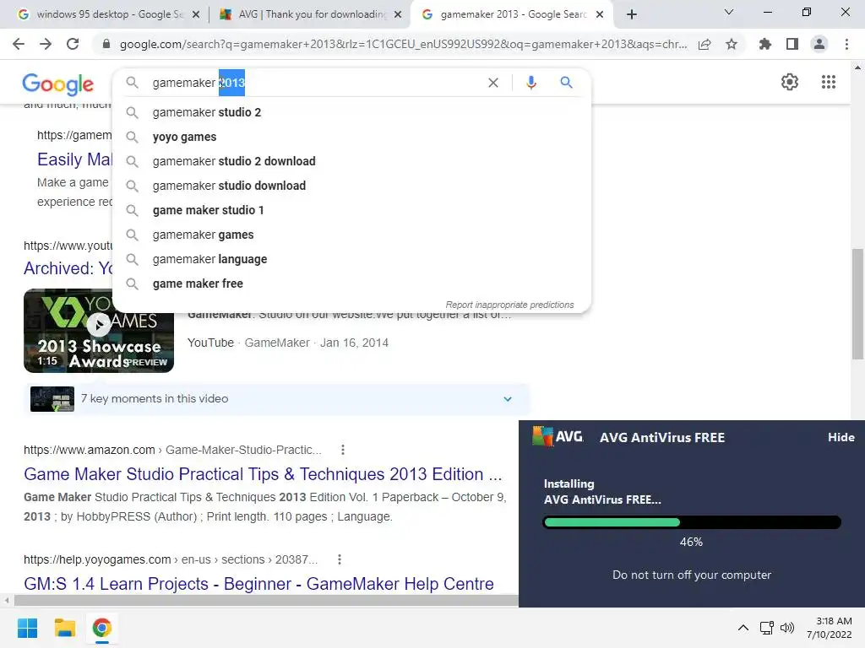Open File Explorer from the taskbar

coord(64,628)
